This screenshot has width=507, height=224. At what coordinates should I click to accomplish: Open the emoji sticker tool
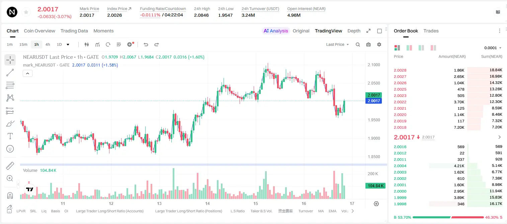click(x=10, y=149)
